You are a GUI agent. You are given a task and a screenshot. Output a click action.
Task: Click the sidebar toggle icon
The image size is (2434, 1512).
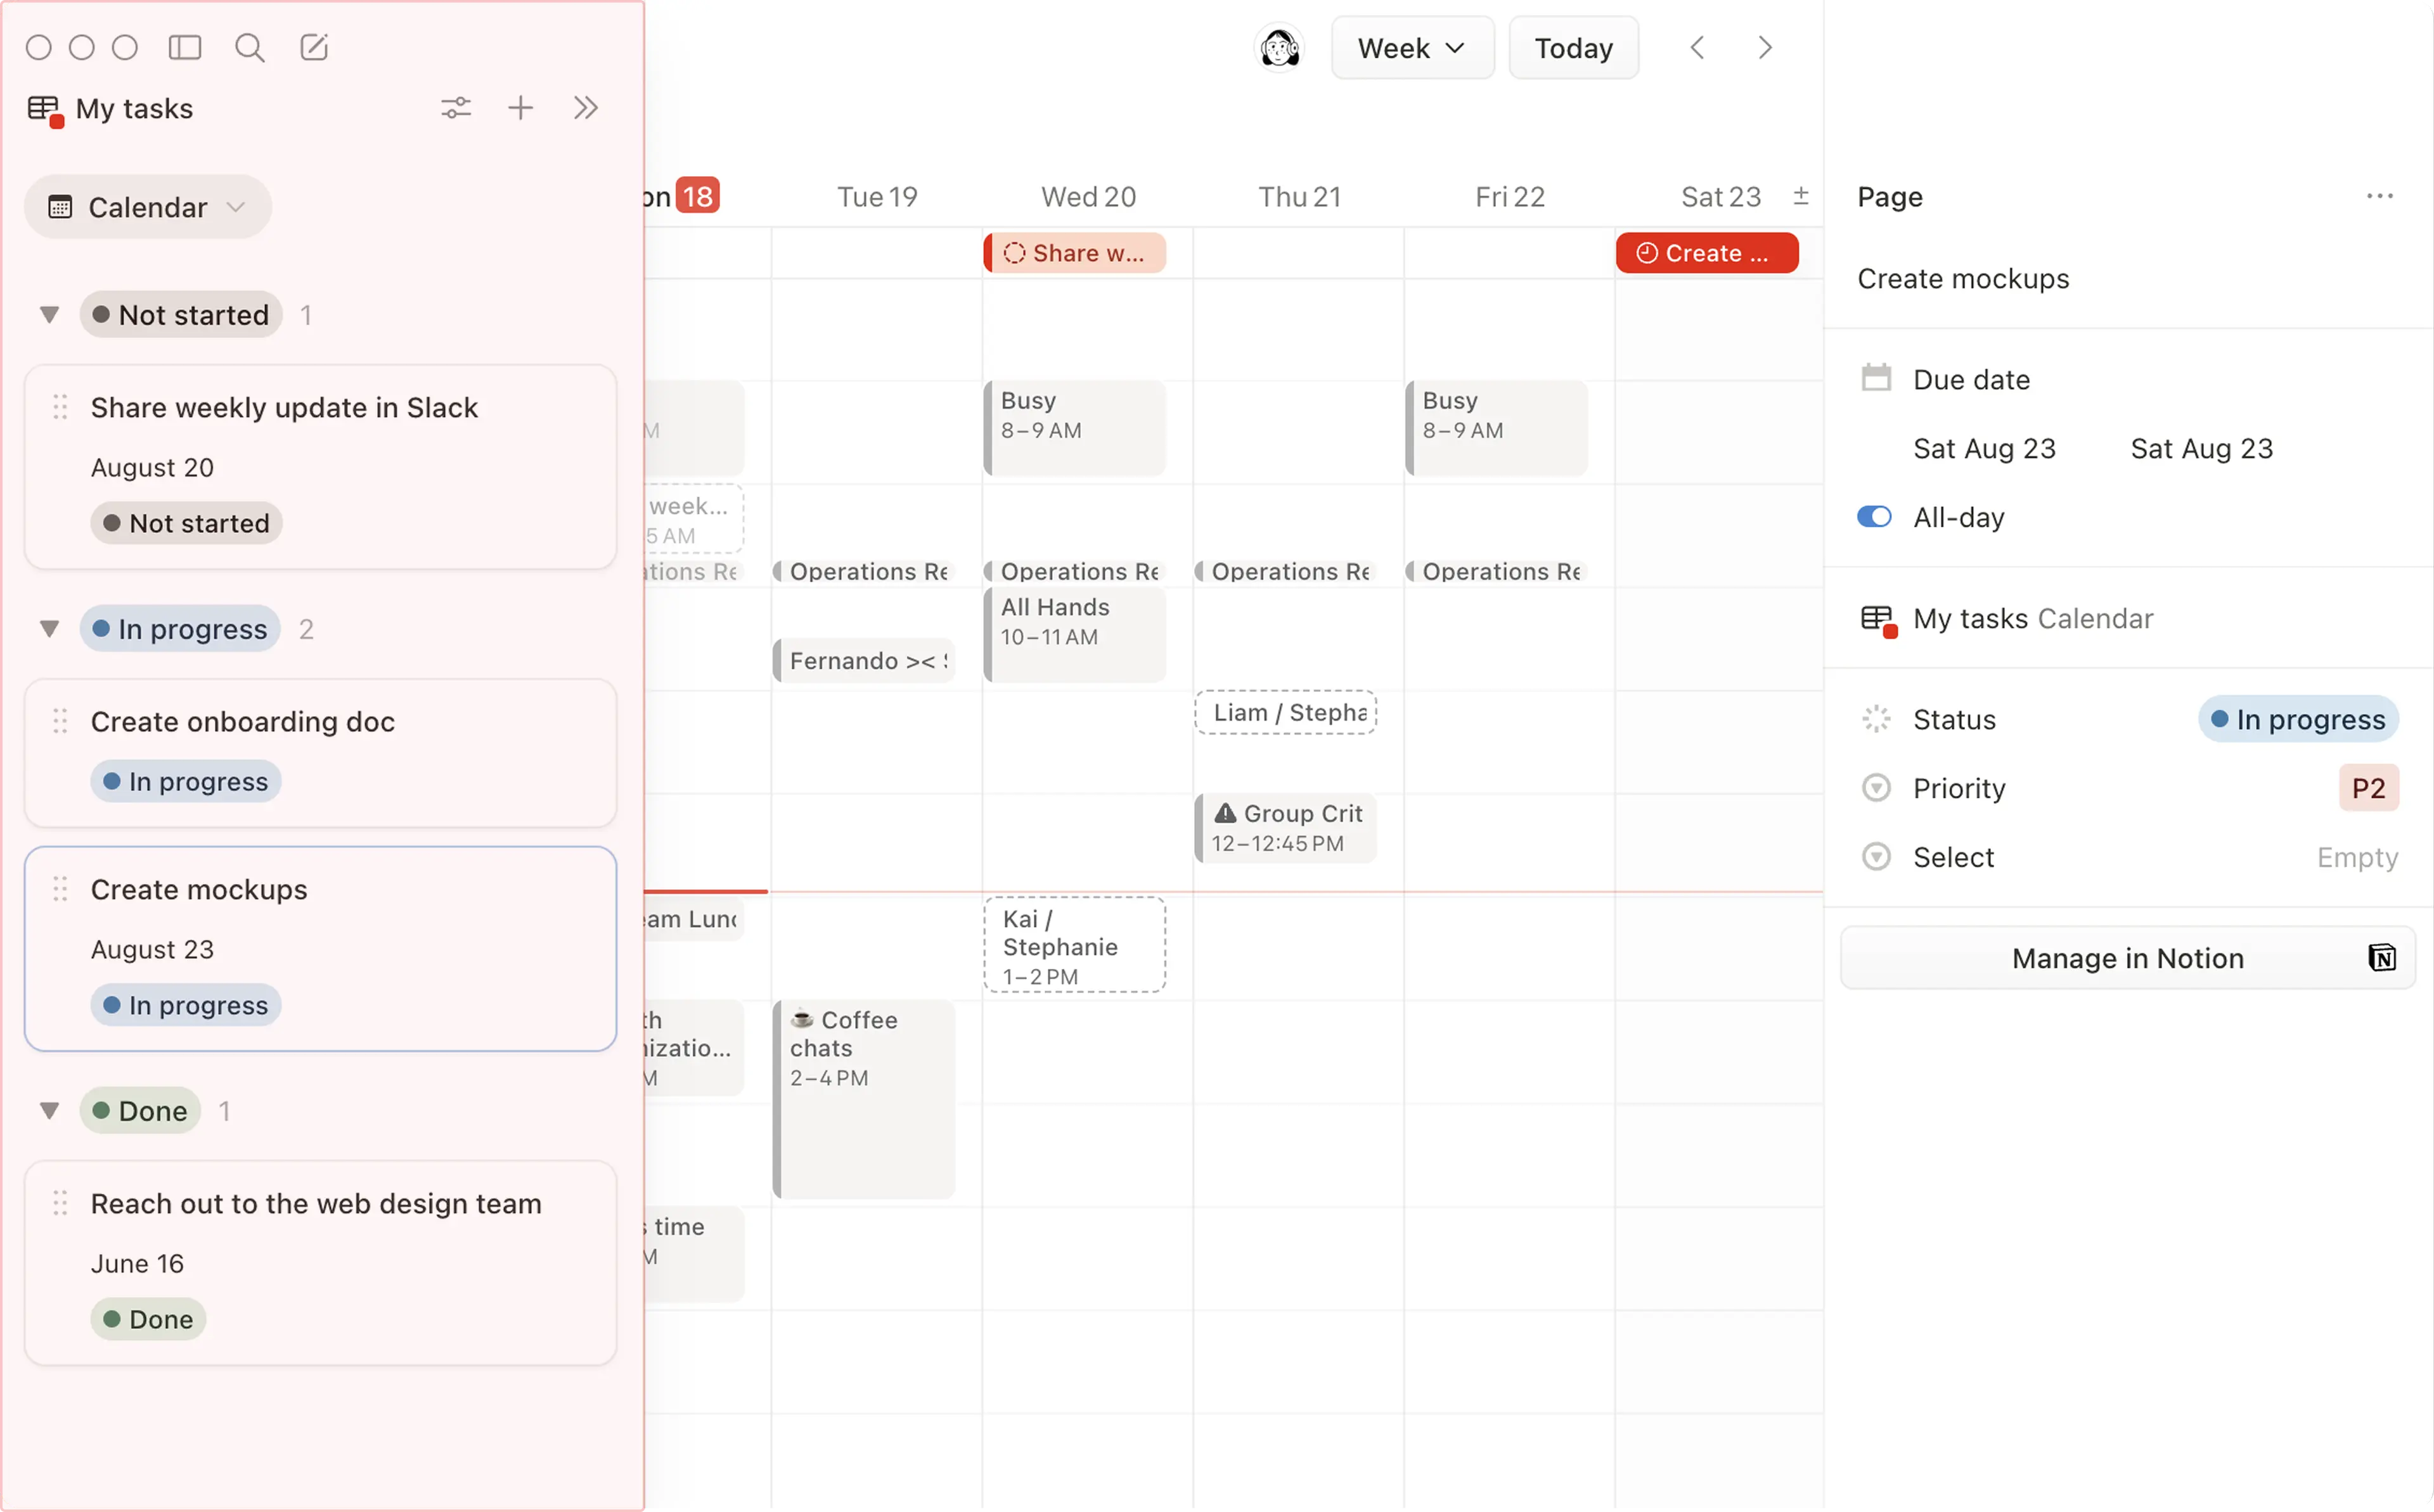(185, 47)
